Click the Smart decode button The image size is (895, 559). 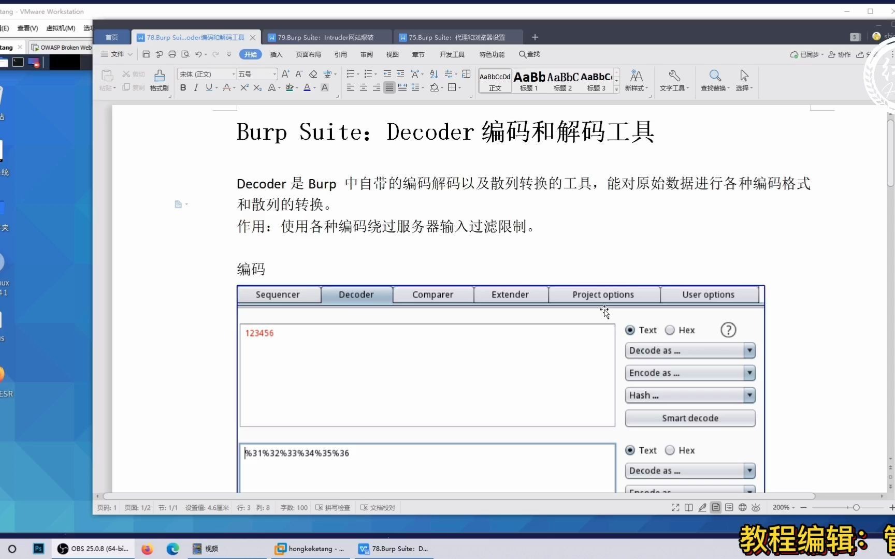tap(689, 418)
